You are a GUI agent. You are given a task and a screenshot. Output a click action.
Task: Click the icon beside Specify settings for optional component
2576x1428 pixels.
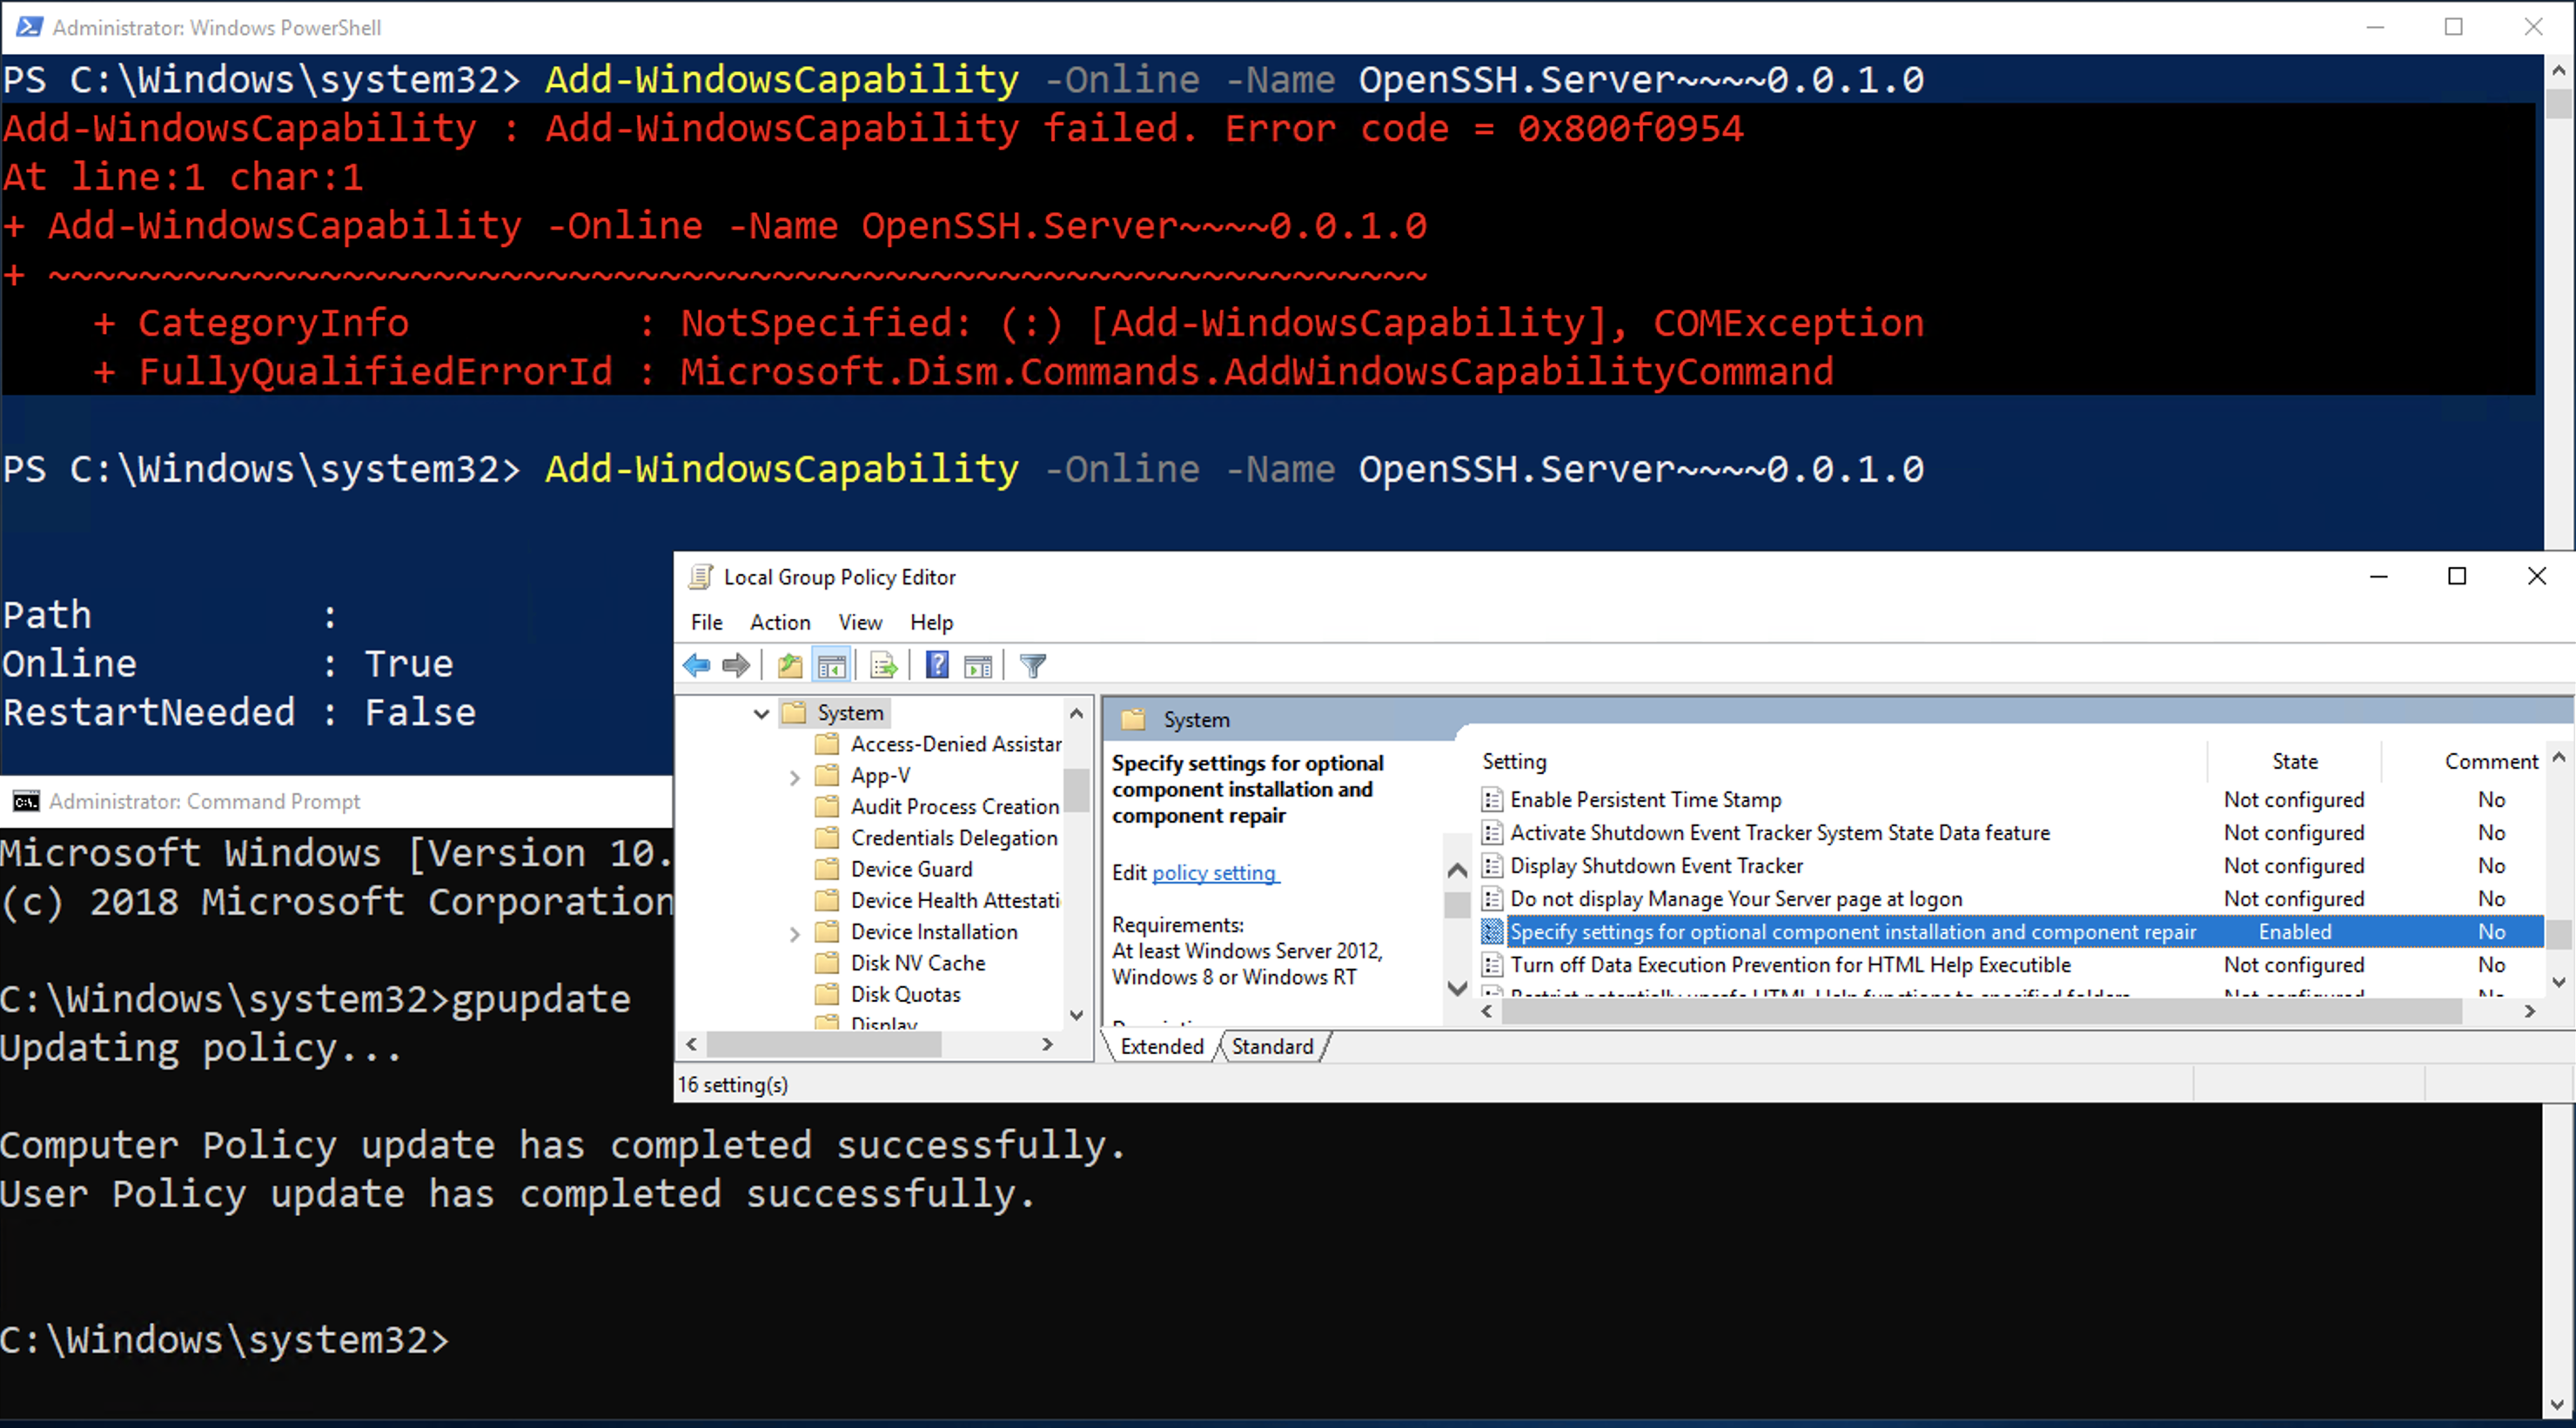coord(1492,931)
